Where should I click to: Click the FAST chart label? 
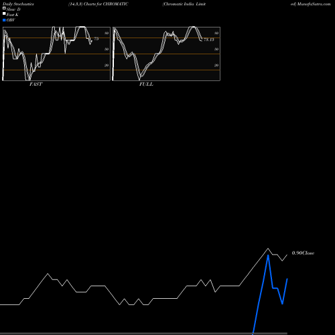tap(36, 84)
